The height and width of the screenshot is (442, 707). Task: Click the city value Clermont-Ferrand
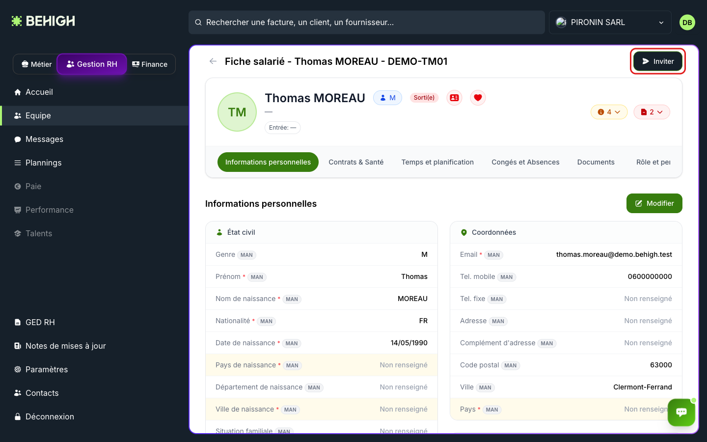coord(642,387)
